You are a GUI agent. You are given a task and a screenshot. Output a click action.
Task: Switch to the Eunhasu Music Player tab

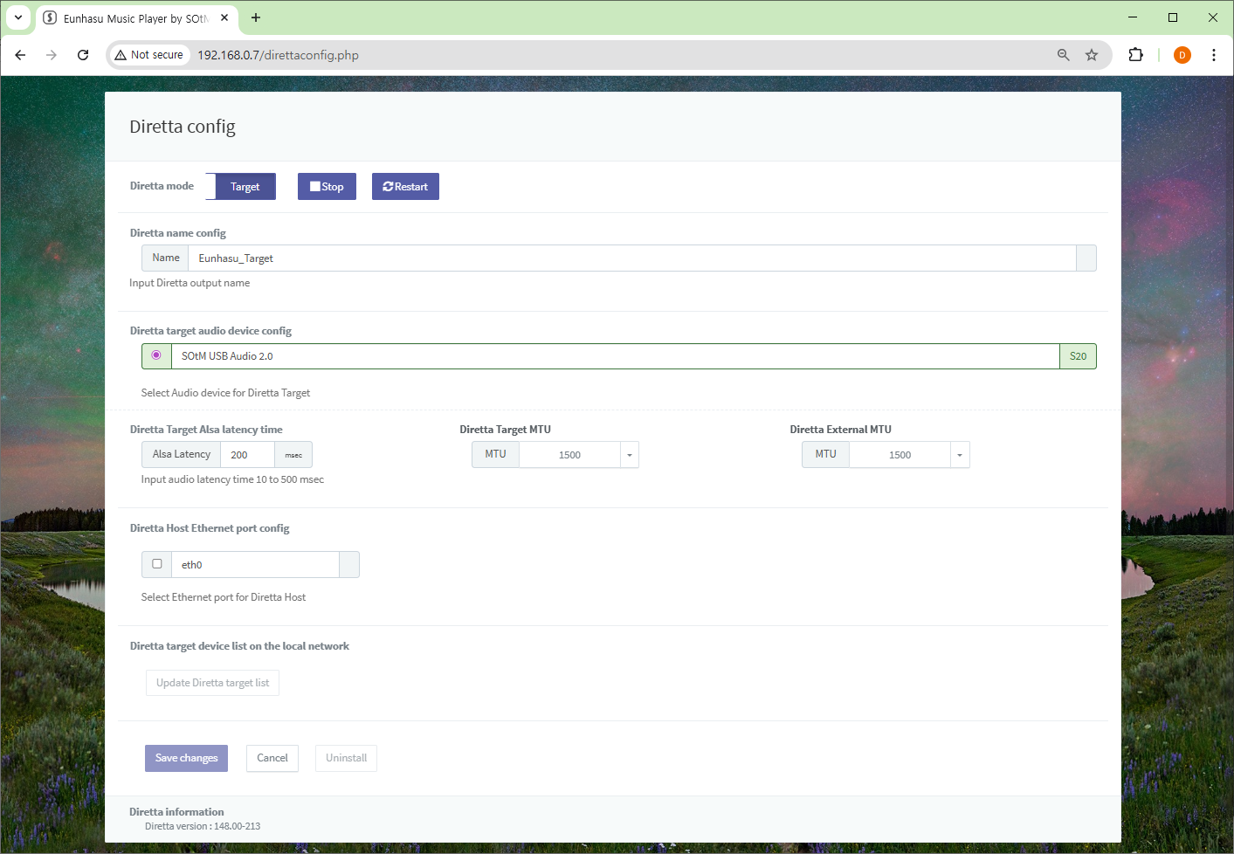click(x=131, y=18)
